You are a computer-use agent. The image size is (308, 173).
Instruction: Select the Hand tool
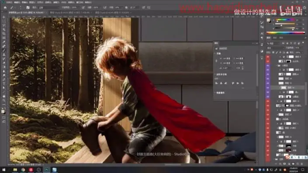pos(4,96)
